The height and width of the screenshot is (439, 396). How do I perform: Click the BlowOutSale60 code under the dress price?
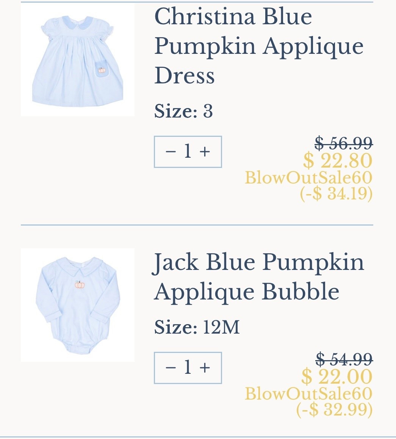(308, 177)
